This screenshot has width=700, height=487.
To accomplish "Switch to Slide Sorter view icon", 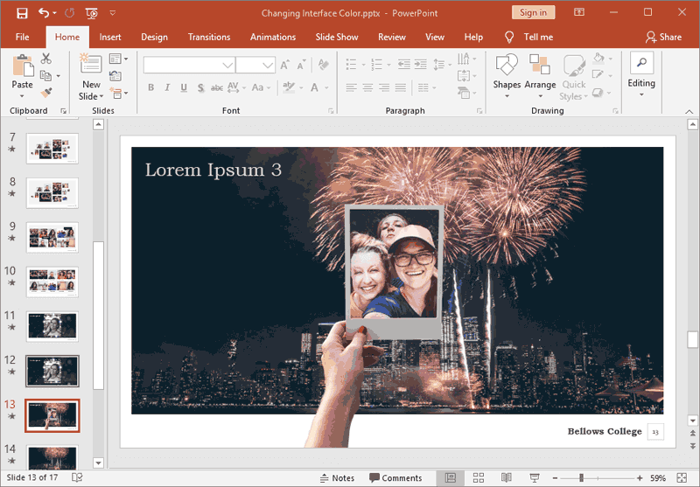I will point(479,478).
